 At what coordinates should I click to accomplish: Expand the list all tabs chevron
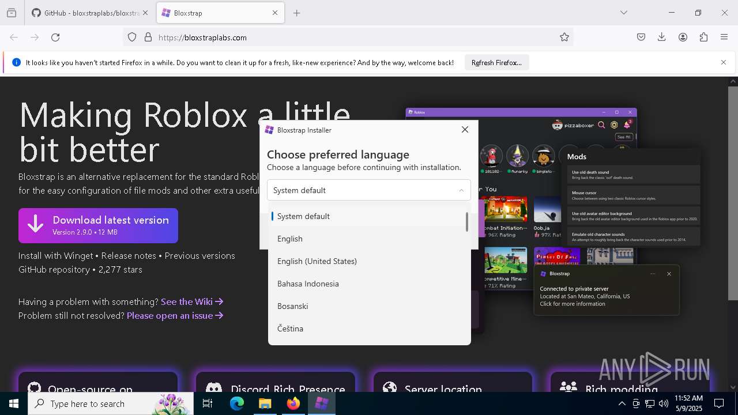[x=624, y=13]
